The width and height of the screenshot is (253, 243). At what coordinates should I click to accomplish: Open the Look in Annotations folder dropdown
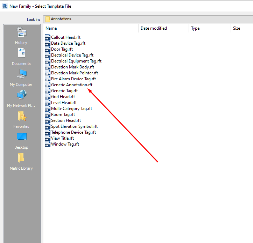148,19
